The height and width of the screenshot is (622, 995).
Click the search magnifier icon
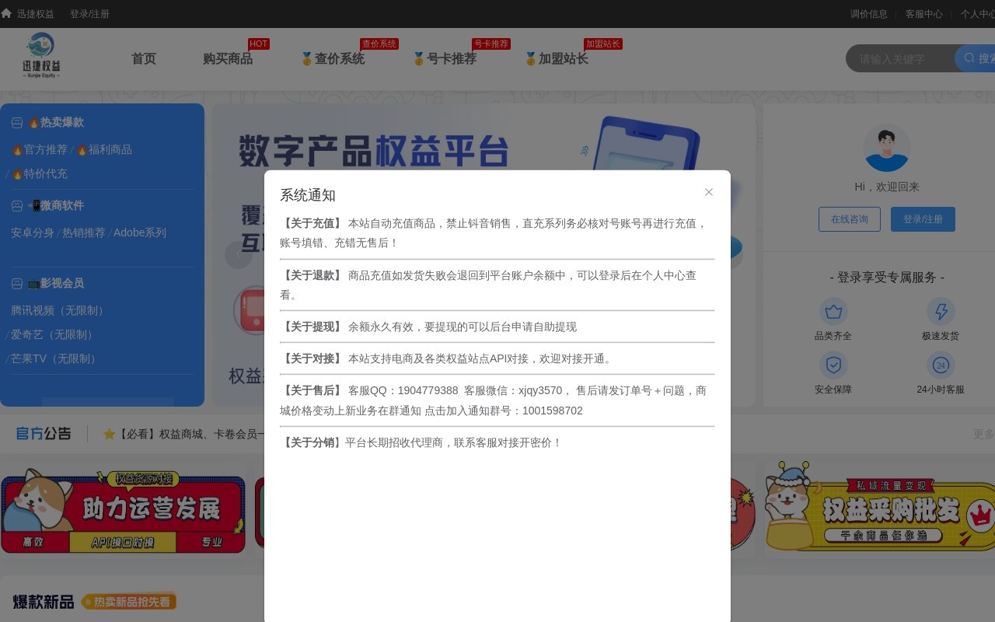pyautogui.click(x=969, y=58)
